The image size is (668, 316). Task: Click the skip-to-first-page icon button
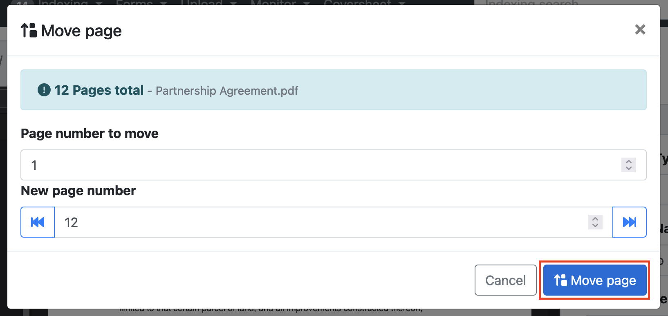point(38,222)
